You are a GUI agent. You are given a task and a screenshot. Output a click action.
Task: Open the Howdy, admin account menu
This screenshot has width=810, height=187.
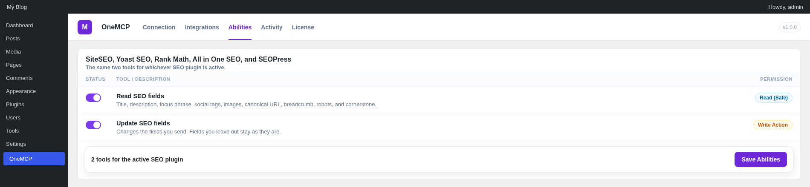(x=786, y=7)
